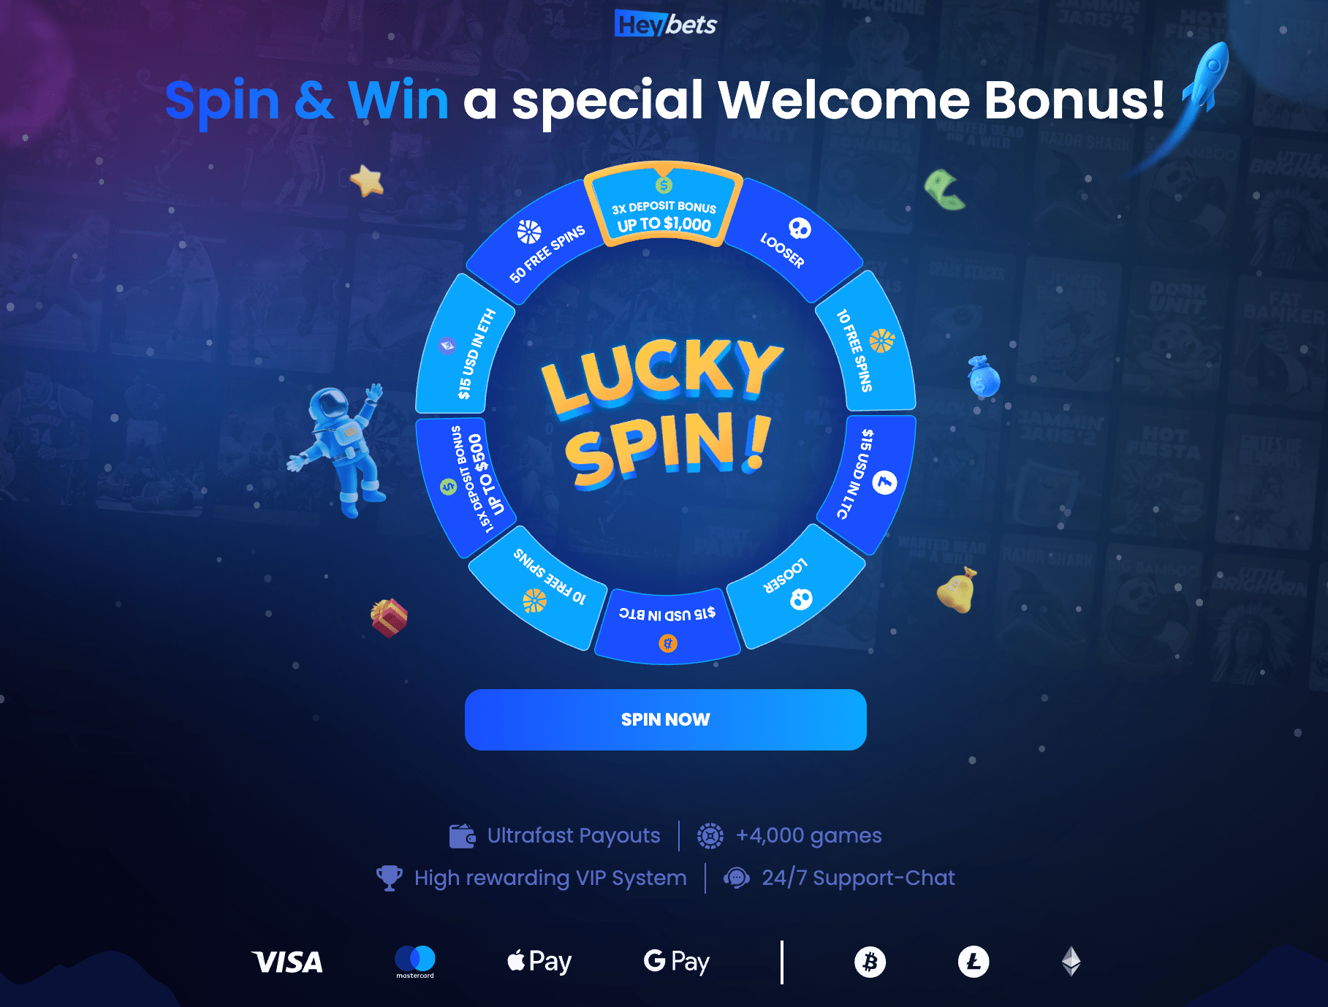The width and height of the screenshot is (1328, 1007).
Task: Click the 24/7 Support-Chat text
Action: (858, 878)
